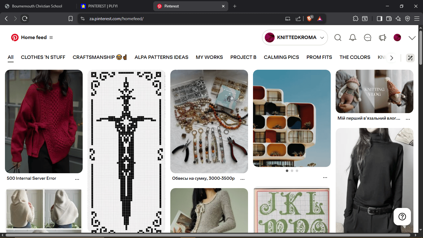Open the red cable-knit sweater pin
The image size is (423, 238).
[x=44, y=121]
